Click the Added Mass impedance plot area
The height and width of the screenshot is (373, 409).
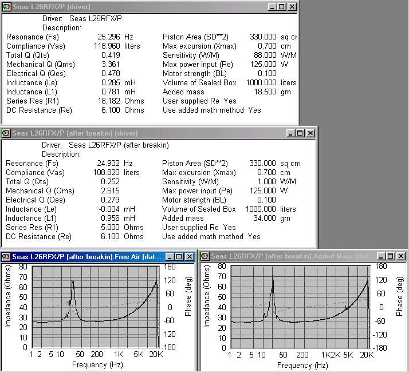pos(301,307)
